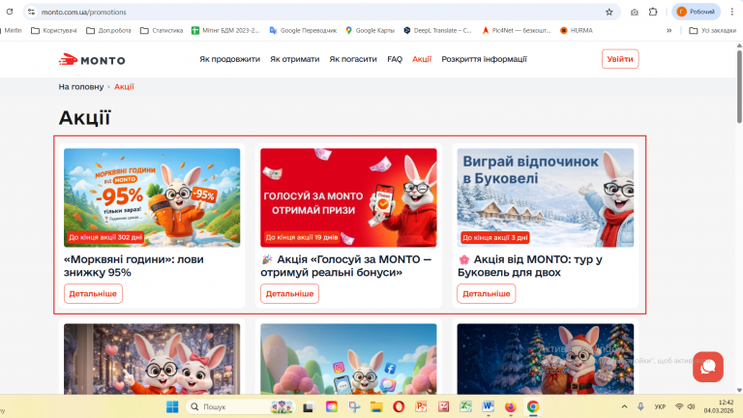Open the DeepL Translate bookmark
Image resolution: width=743 pixels, height=418 pixels.
point(437,30)
